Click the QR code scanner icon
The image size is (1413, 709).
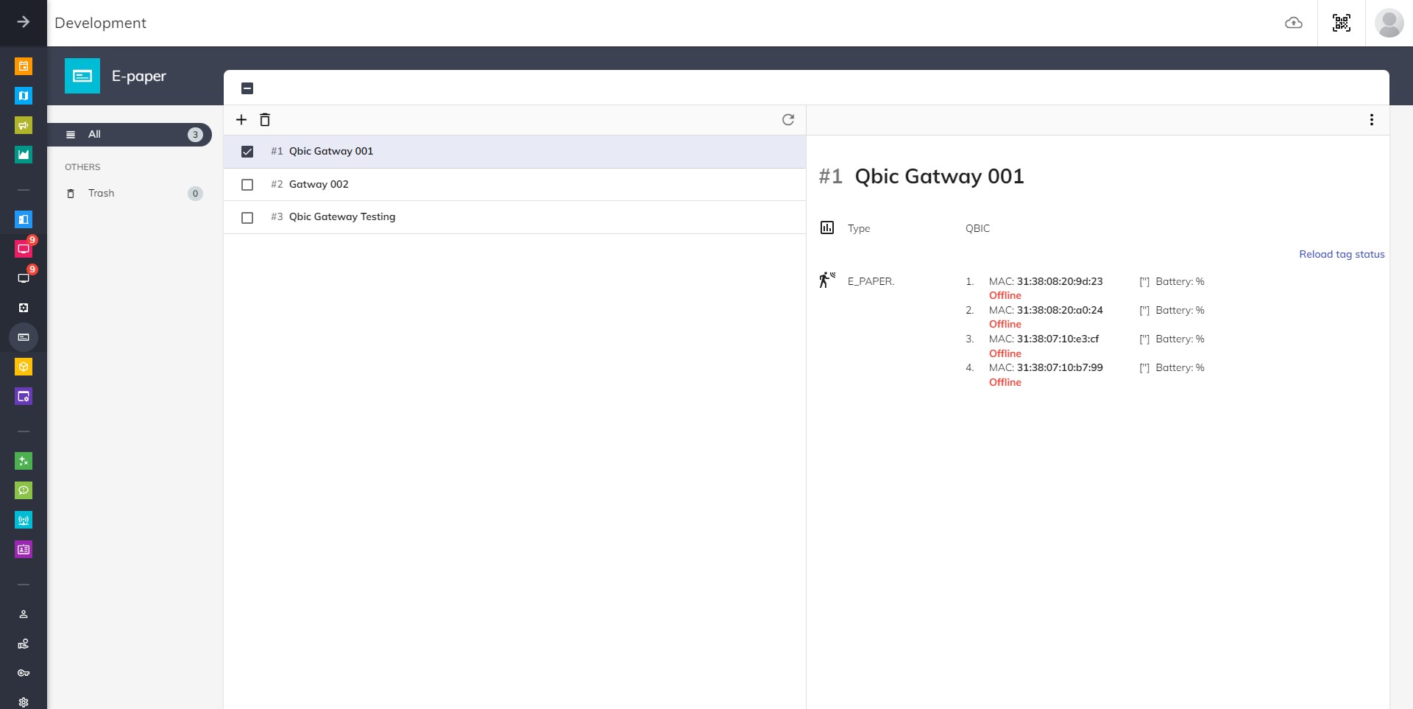click(1341, 23)
